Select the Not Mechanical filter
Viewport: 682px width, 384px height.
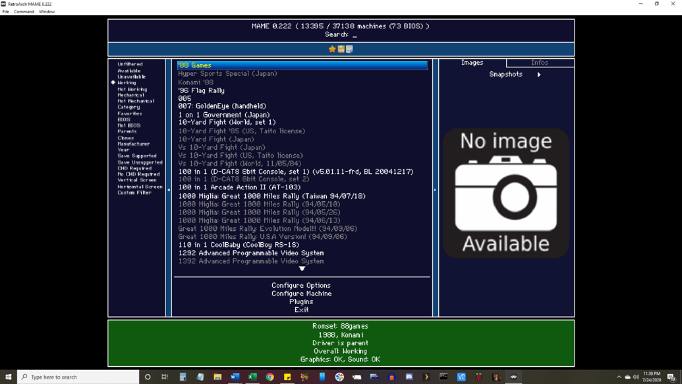tap(136, 101)
